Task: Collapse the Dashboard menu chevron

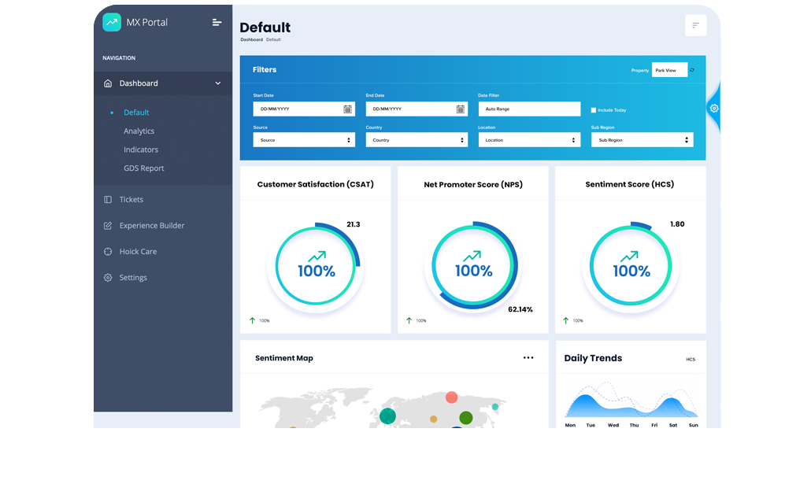Action: pos(218,83)
